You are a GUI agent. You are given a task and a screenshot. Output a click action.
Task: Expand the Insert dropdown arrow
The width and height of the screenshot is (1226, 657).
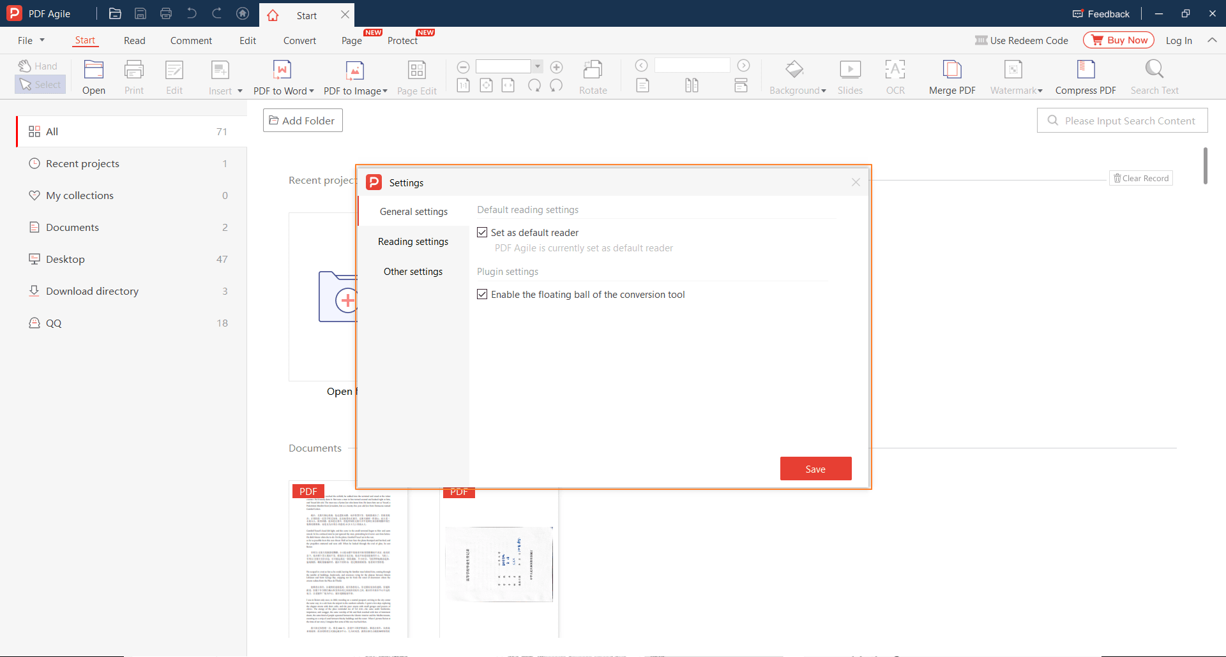pyautogui.click(x=240, y=91)
